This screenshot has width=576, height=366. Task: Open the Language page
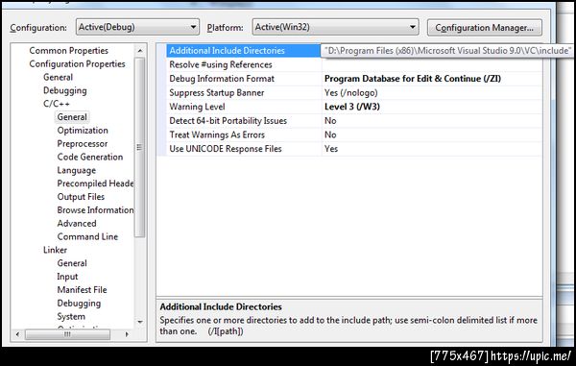coord(77,170)
